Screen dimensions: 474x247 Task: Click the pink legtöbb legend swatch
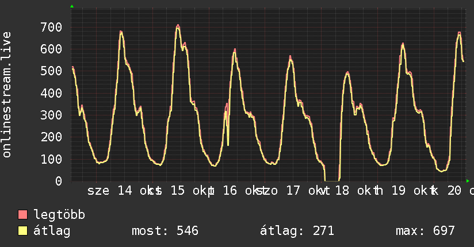[22, 214]
